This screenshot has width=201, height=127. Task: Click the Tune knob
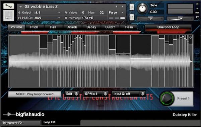point(142,9)
